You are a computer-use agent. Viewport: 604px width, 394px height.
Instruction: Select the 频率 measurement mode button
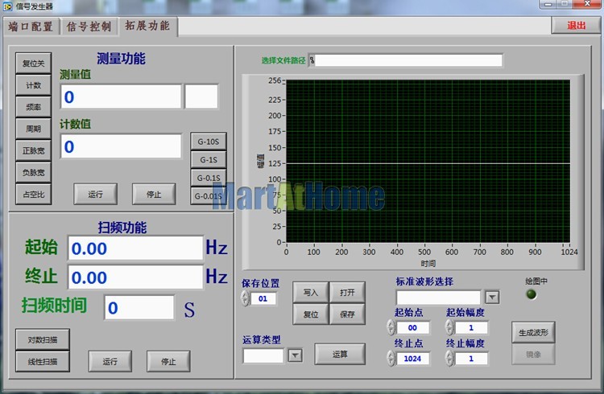click(33, 106)
